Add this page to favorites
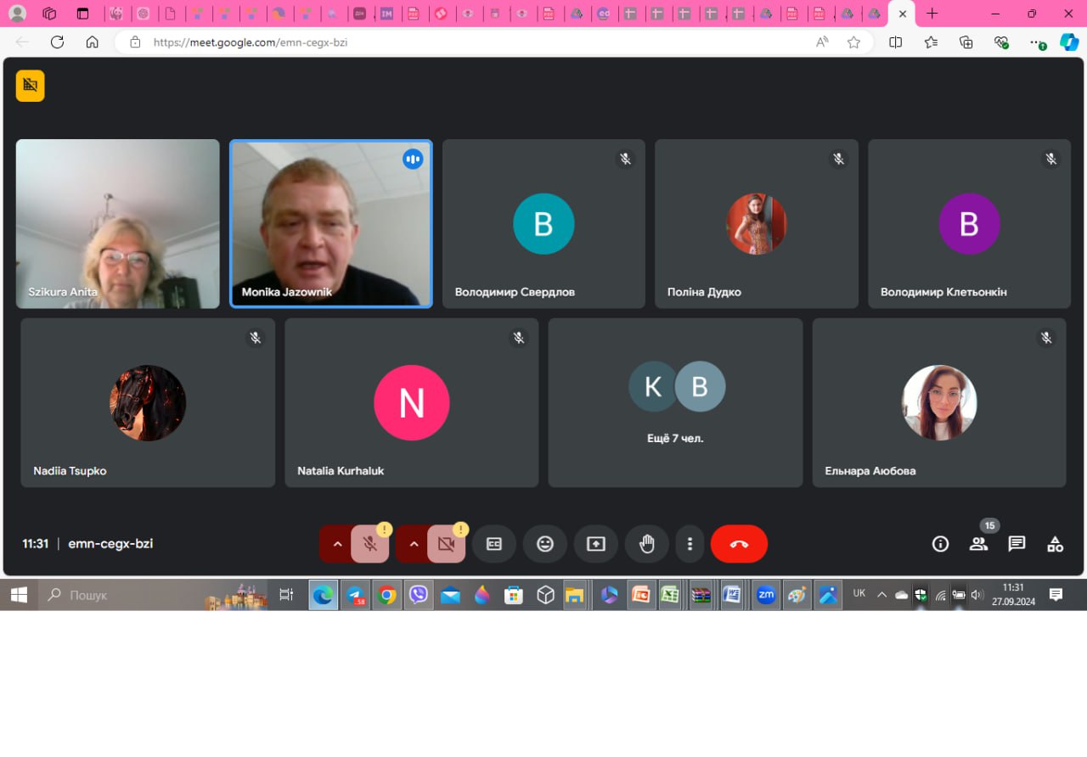The image size is (1087, 757). (854, 42)
